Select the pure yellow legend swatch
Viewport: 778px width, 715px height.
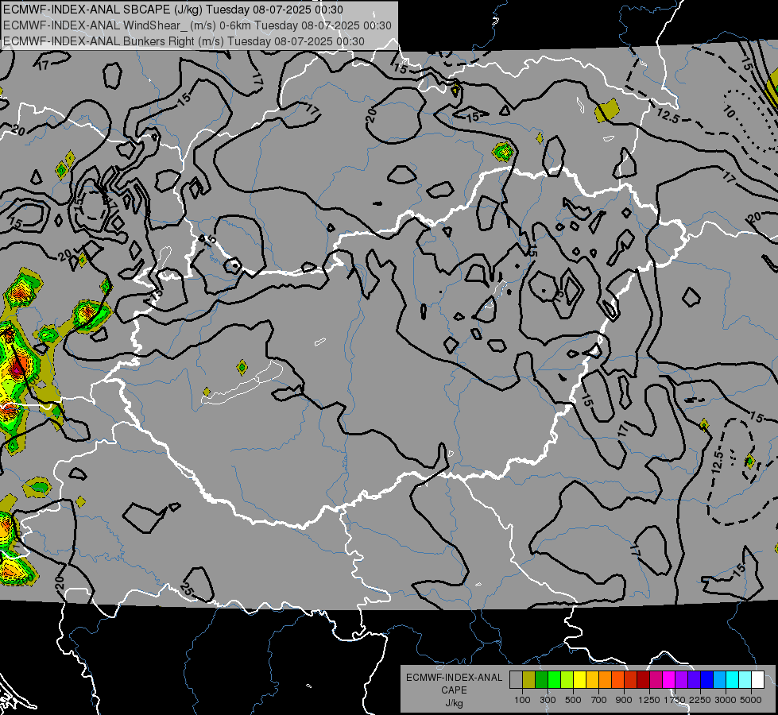click(579, 680)
